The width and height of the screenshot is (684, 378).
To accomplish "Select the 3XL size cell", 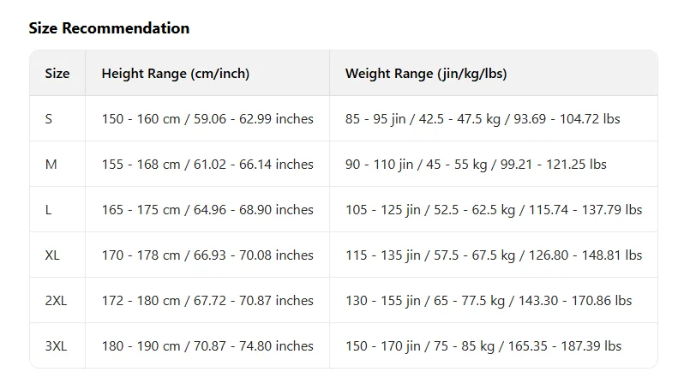I will (x=56, y=345).
